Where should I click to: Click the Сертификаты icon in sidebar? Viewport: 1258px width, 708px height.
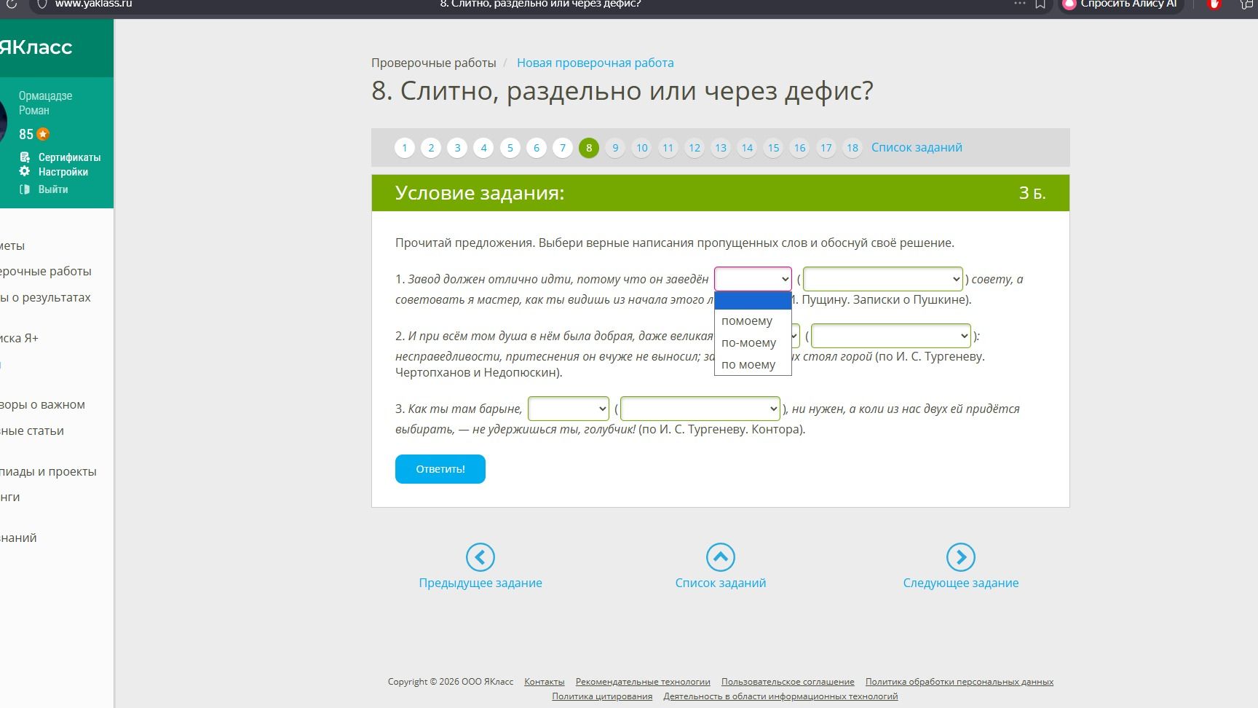pos(25,157)
